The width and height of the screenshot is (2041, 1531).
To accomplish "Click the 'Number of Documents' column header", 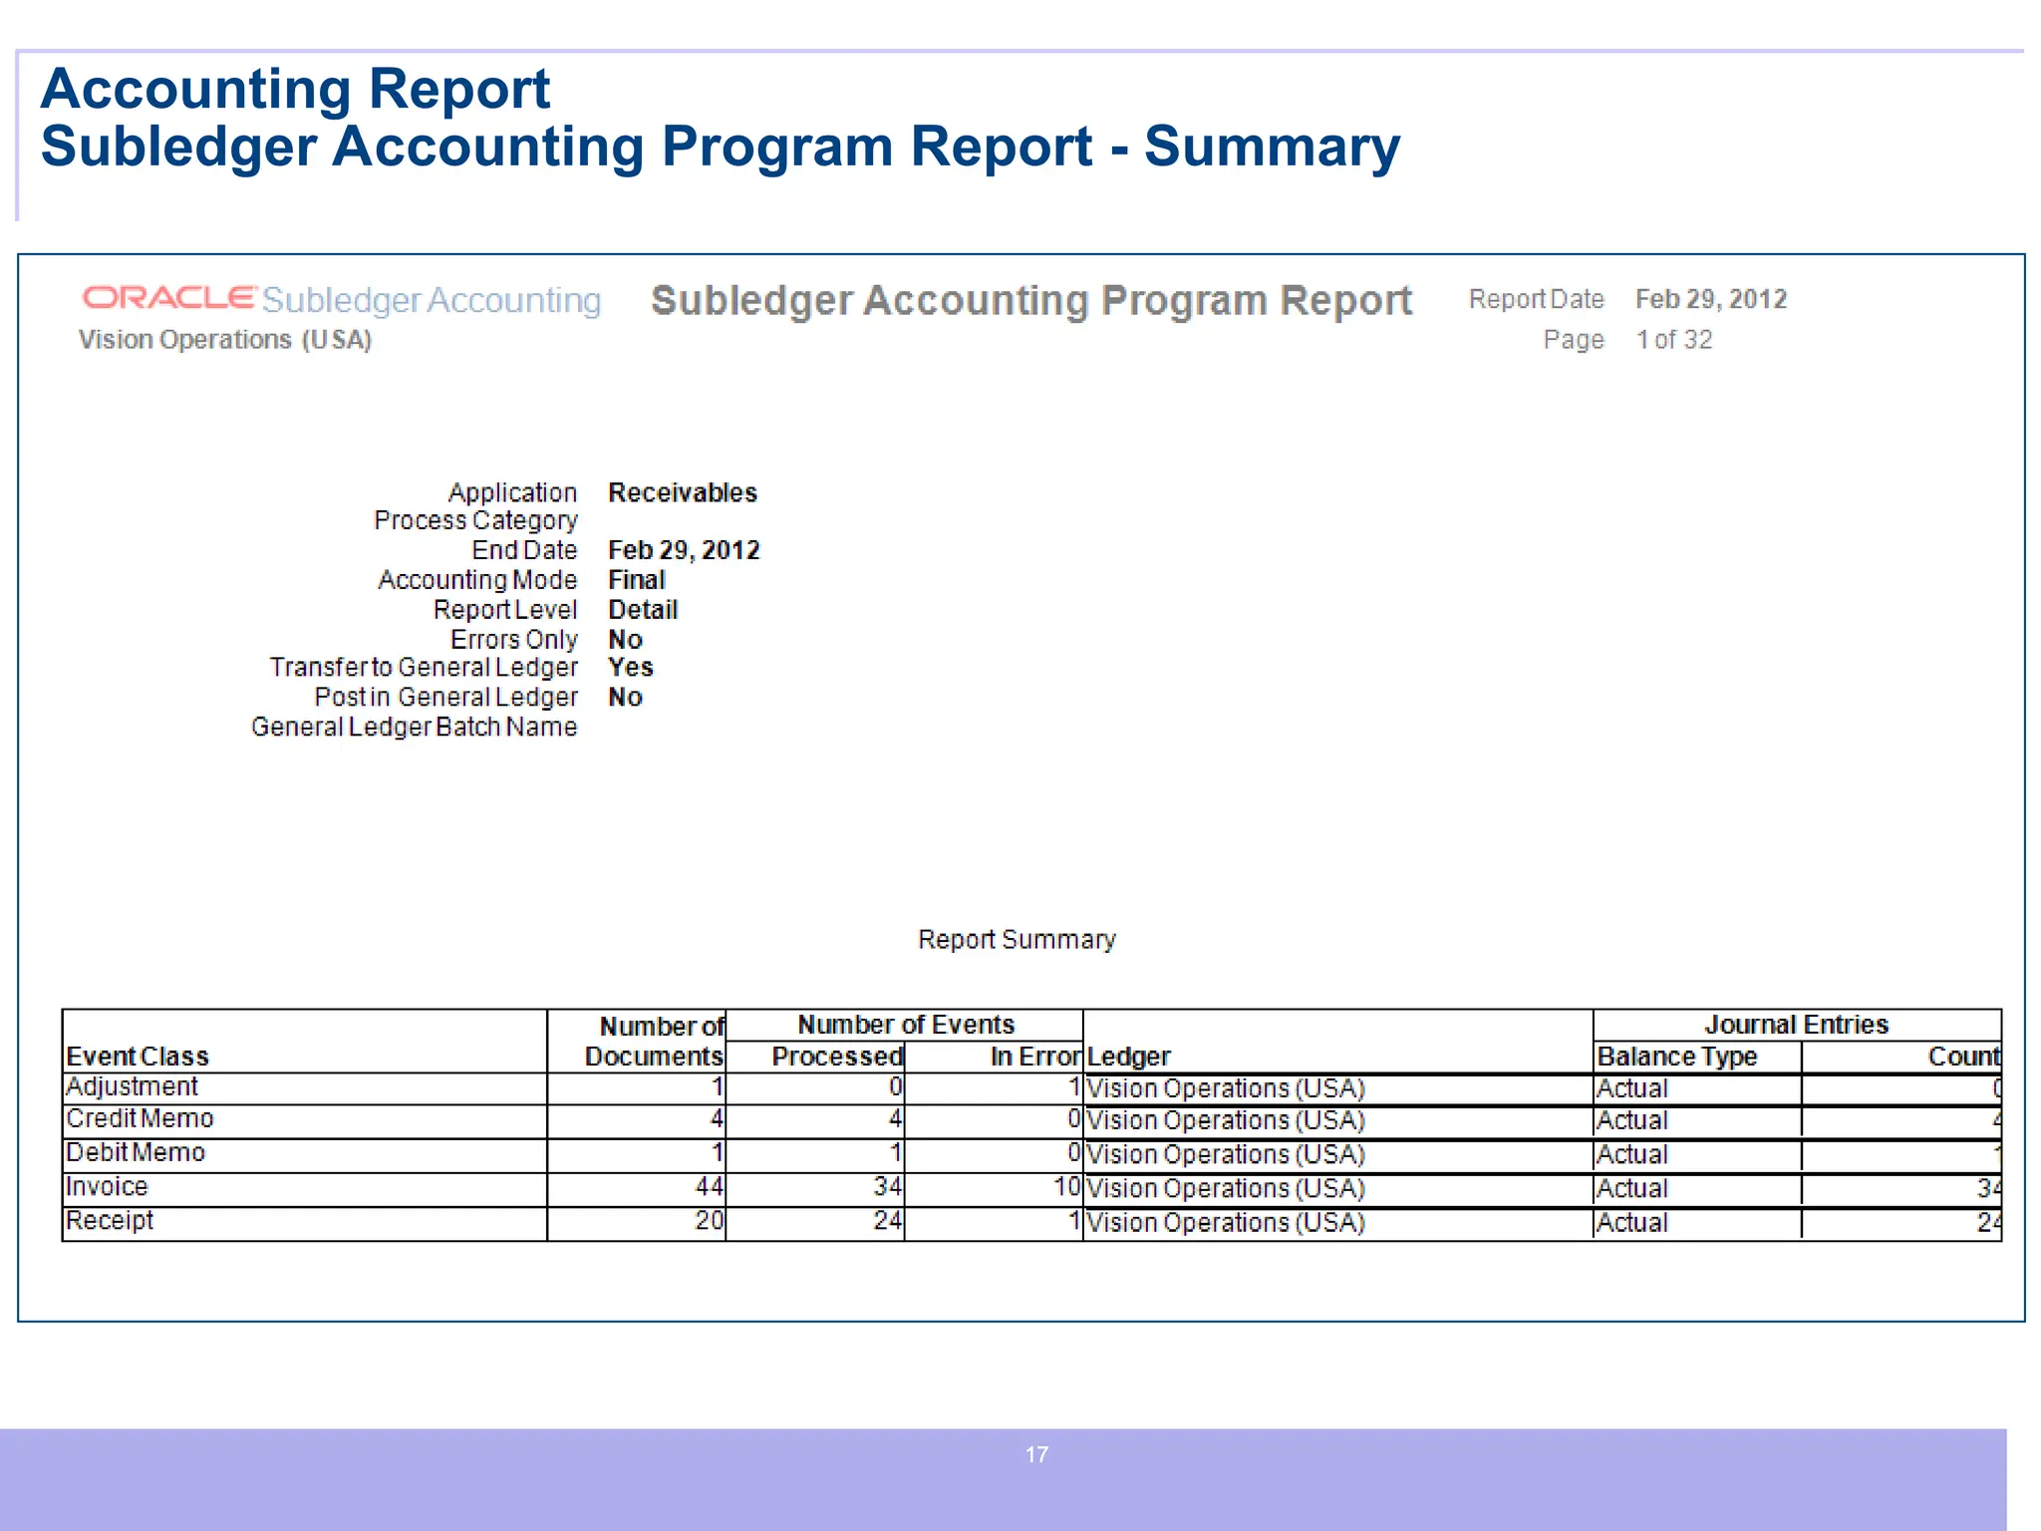I will point(655,1042).
